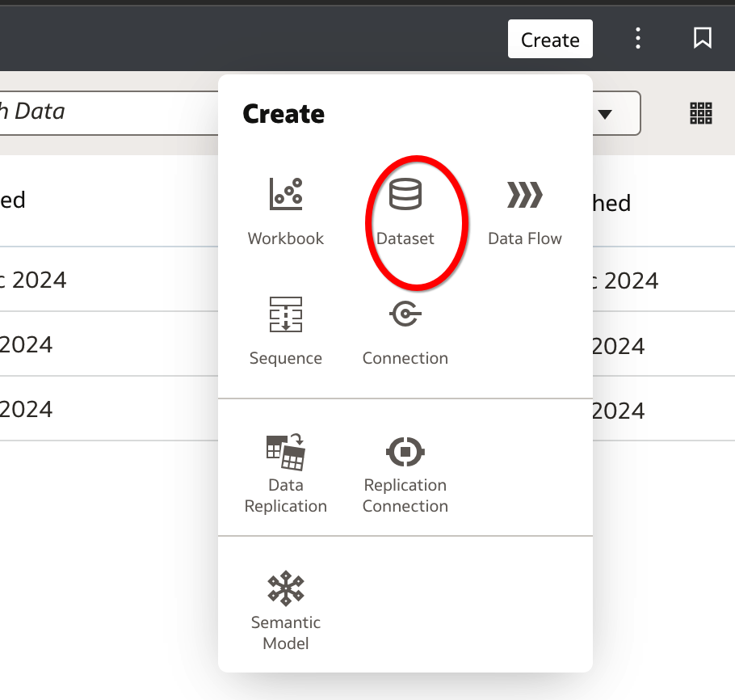Open the three-dot overflow menu
Screen dimensions: 735x700
638,38
